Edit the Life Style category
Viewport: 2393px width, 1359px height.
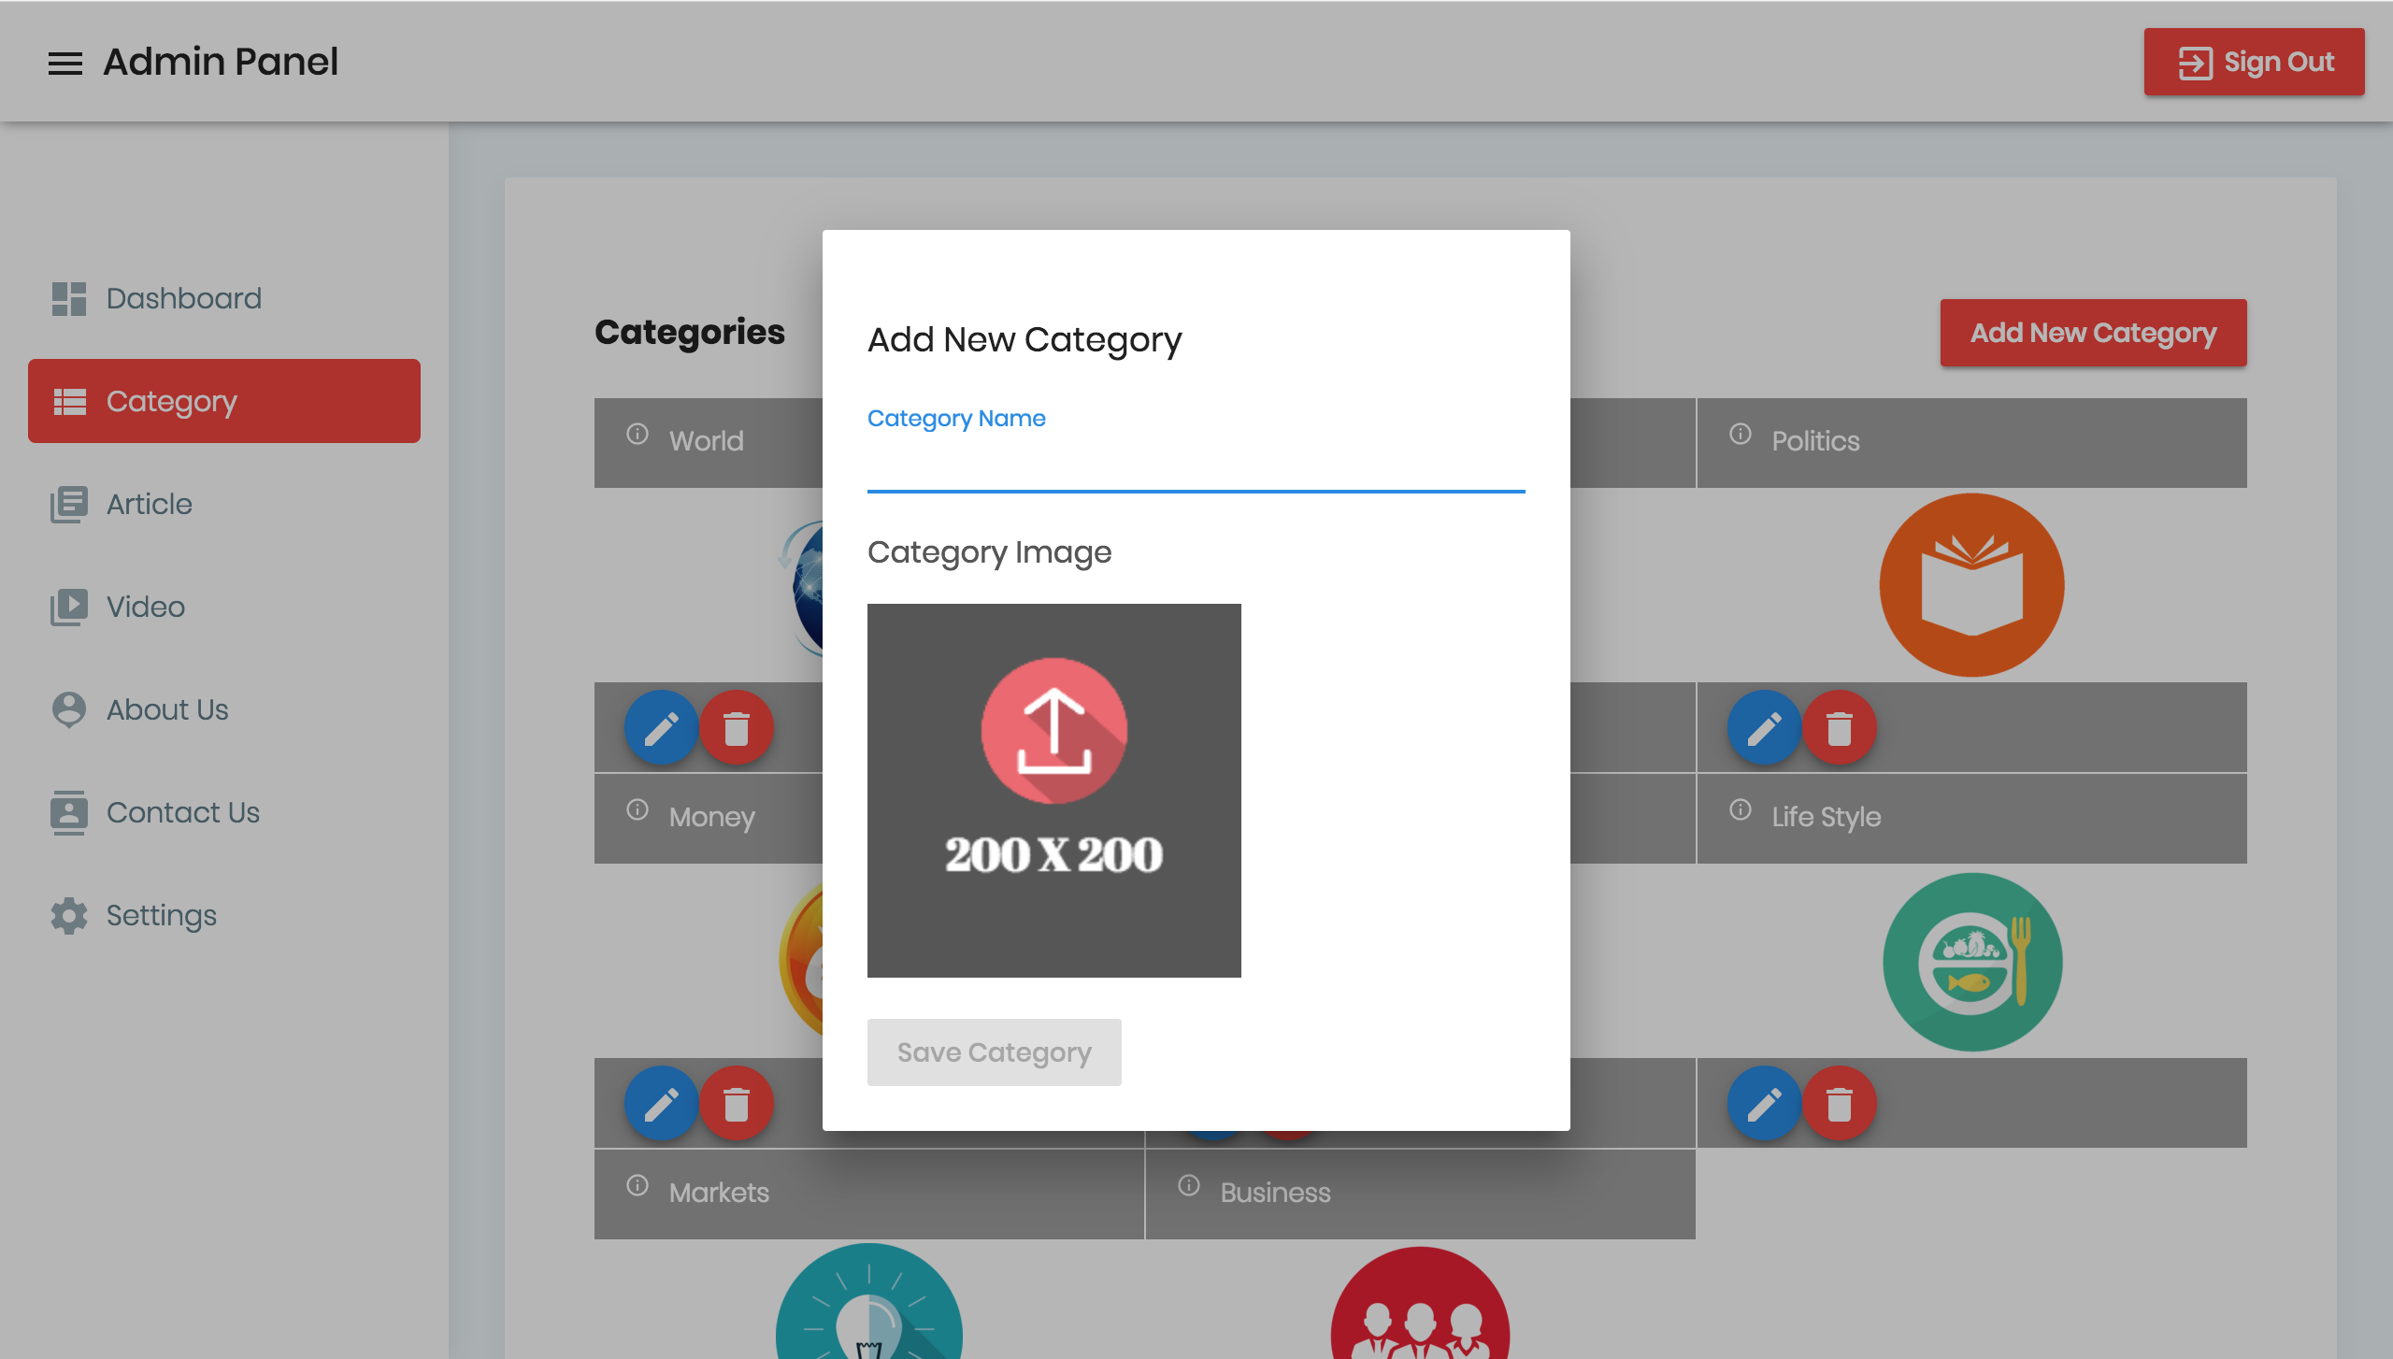(x=1764, y=1104)
